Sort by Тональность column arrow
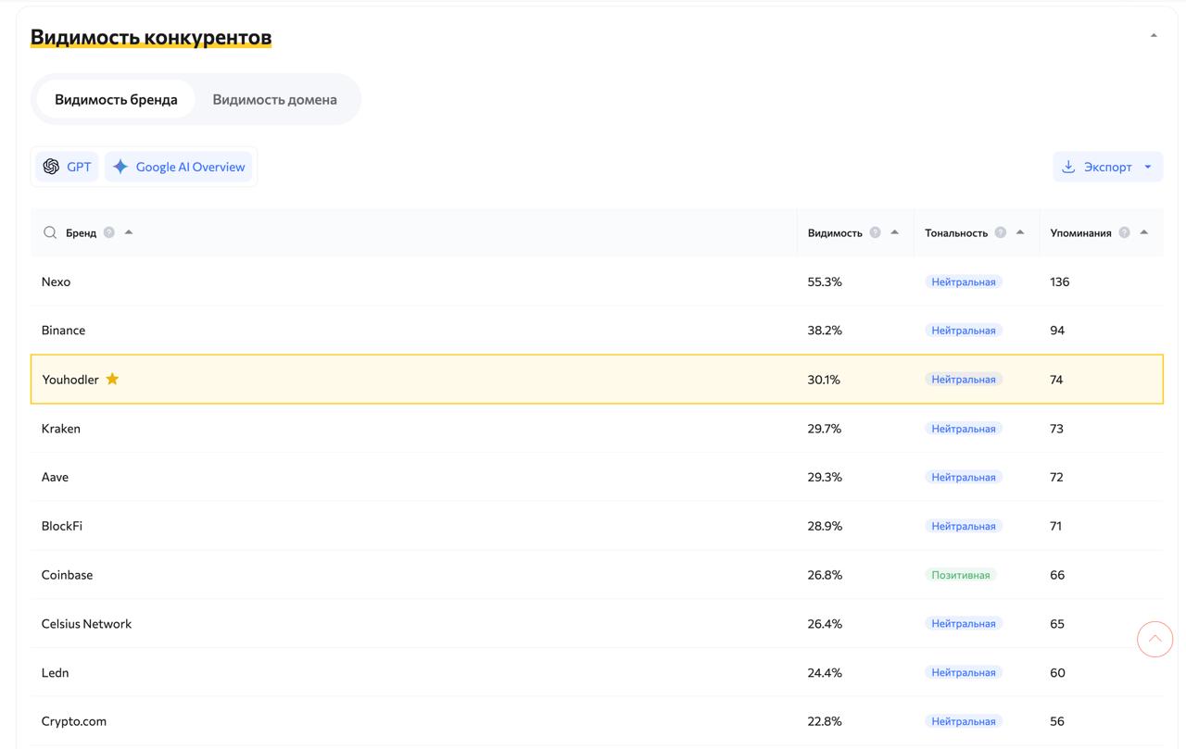1186x749 pixels. tap(1020, 232)
